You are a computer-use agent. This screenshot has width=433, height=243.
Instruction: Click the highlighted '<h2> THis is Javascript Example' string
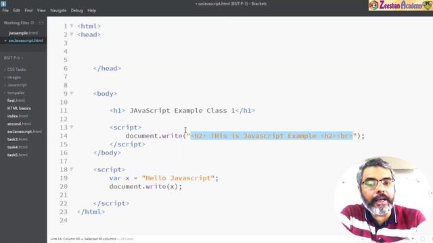point(271,136)
